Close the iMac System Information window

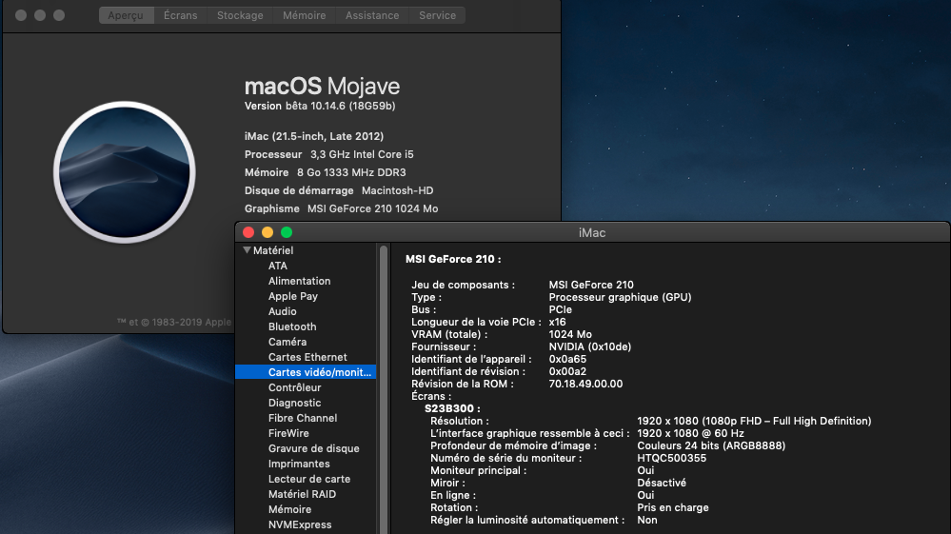248,232
